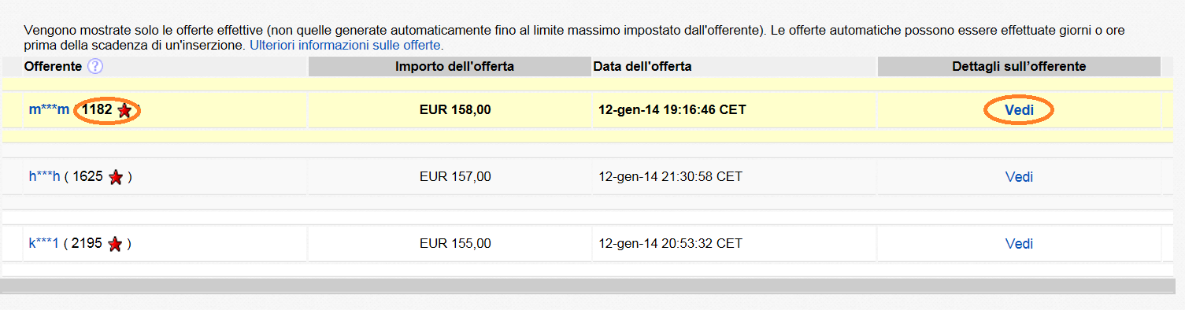The width and height of the screenshot is (1185, 310).
Task: Click the Dettagli sull'offerente column header
Action: [1019, 67]
